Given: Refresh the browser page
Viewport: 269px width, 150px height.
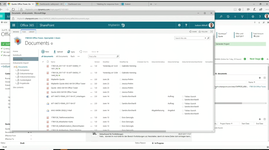Looking at the screenshot, I should pos(13,9).
